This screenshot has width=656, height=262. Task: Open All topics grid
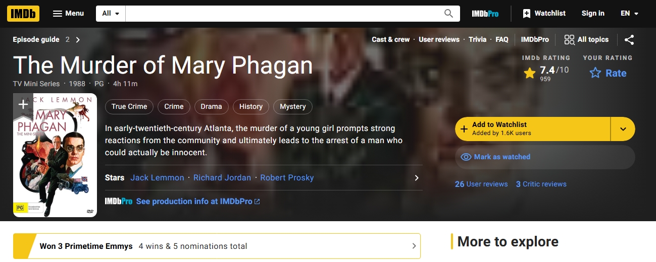(x=586, y=39)
